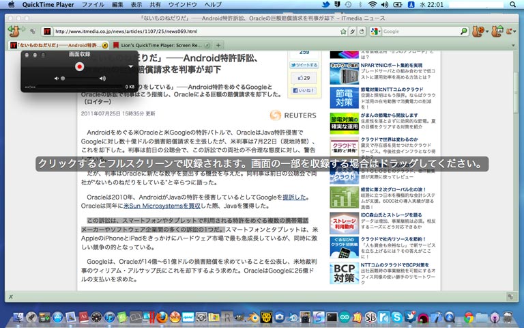Screen dimensions: 524x328
Task: Open the クラウドで世界は変わるのか link
Action: tap(389, 139)
